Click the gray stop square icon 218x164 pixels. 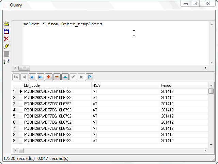tap(6, 54)
